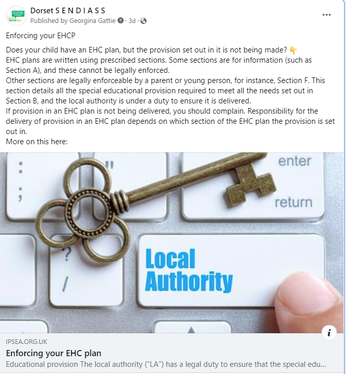Click the "Published by" label text
This screenshot has width=346, height=374.
pos(49,21)
